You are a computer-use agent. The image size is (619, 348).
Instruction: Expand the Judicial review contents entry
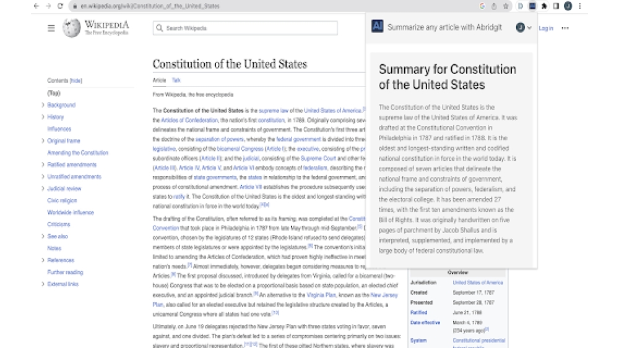pos(43,189)
